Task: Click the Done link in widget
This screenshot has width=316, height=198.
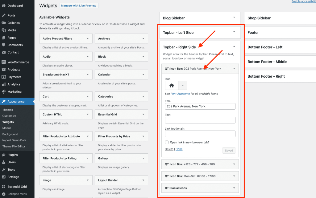Action: click(179, 149)
